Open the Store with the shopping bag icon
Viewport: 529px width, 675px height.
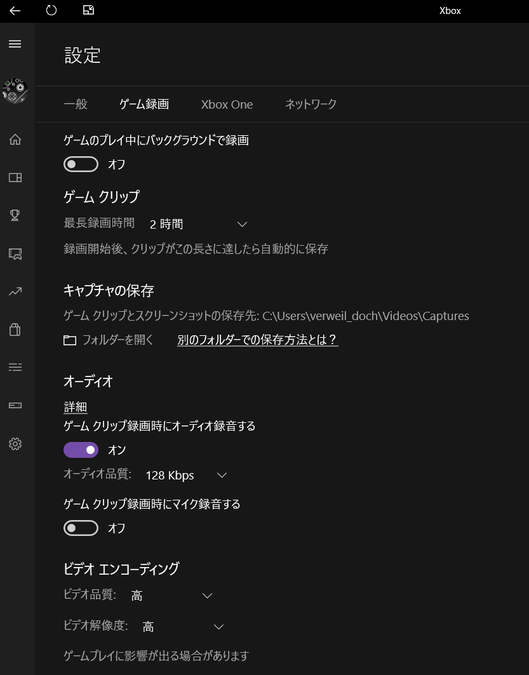coord(15,330)
